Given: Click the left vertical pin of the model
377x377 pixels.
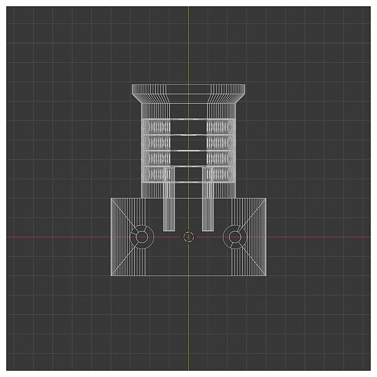Looking at the screenshot, I should (x=169, y=199).
